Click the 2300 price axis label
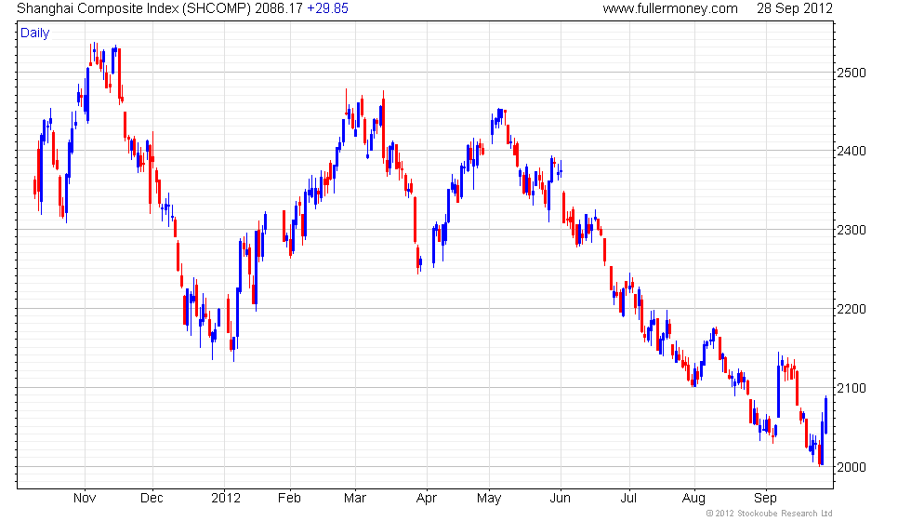The height and width of the screenshot is (521, 911). pyautogui.click(x=852, y=230)
